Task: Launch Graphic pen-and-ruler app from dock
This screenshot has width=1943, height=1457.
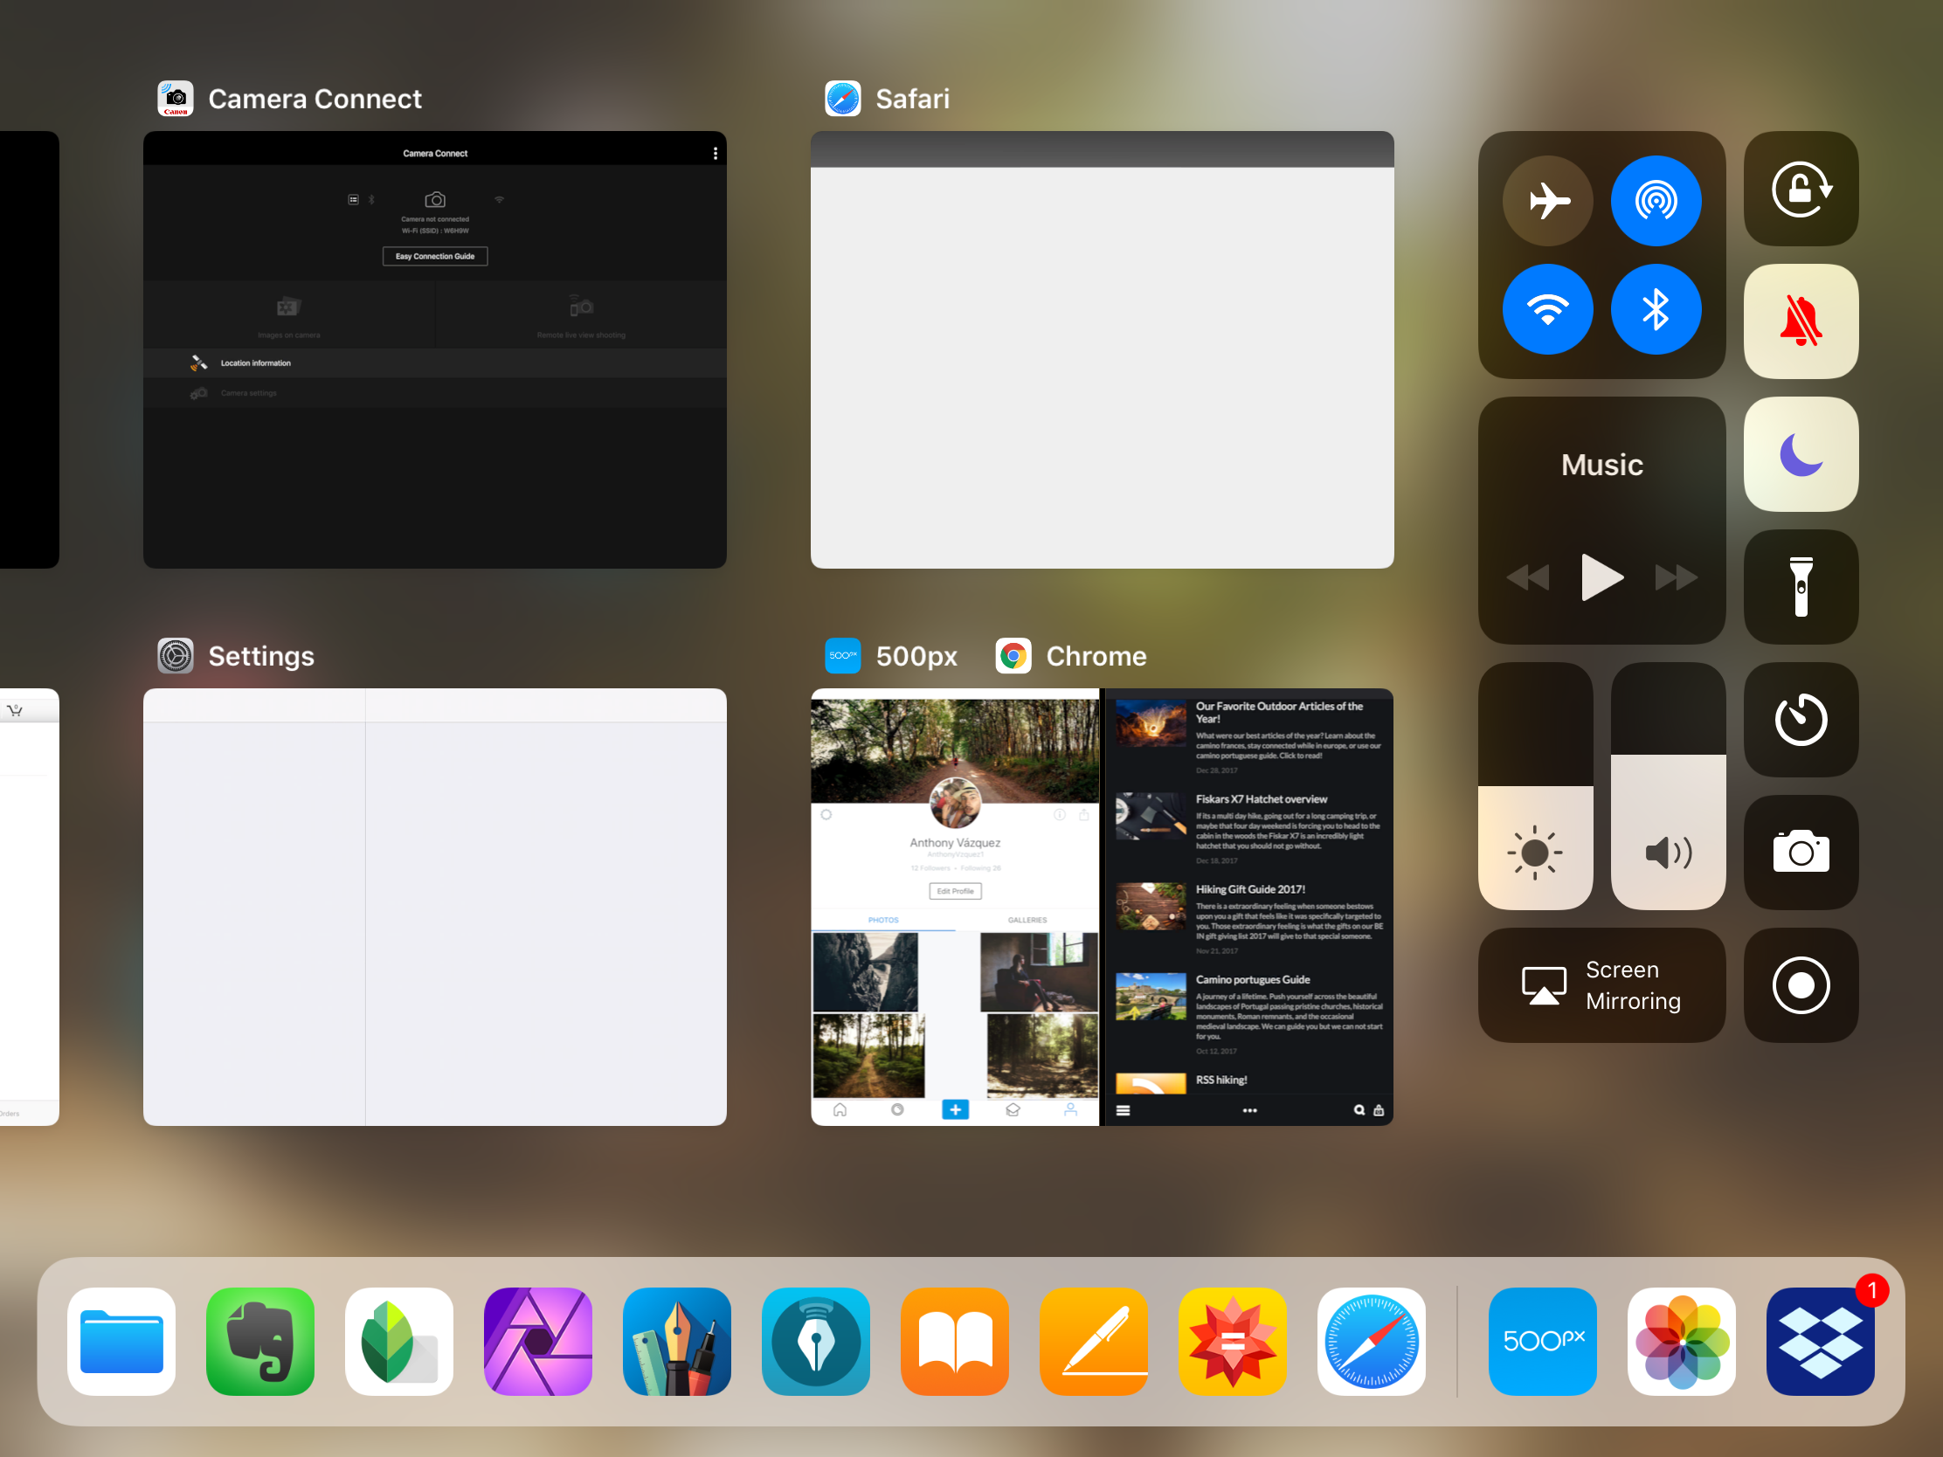Action: pos(676,1341)
